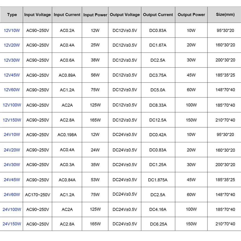Select the 24V30W type cell
This screenshot has height=241, width=241.
(12, 165)
